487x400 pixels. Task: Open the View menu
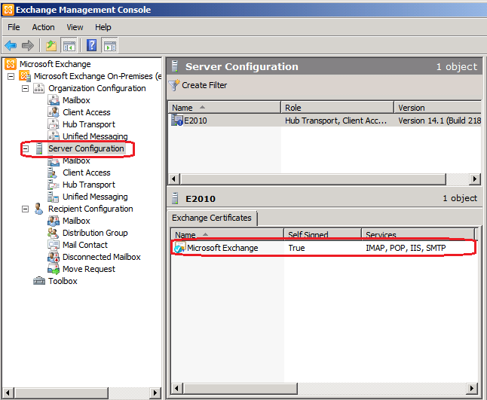tap(75, 27)
